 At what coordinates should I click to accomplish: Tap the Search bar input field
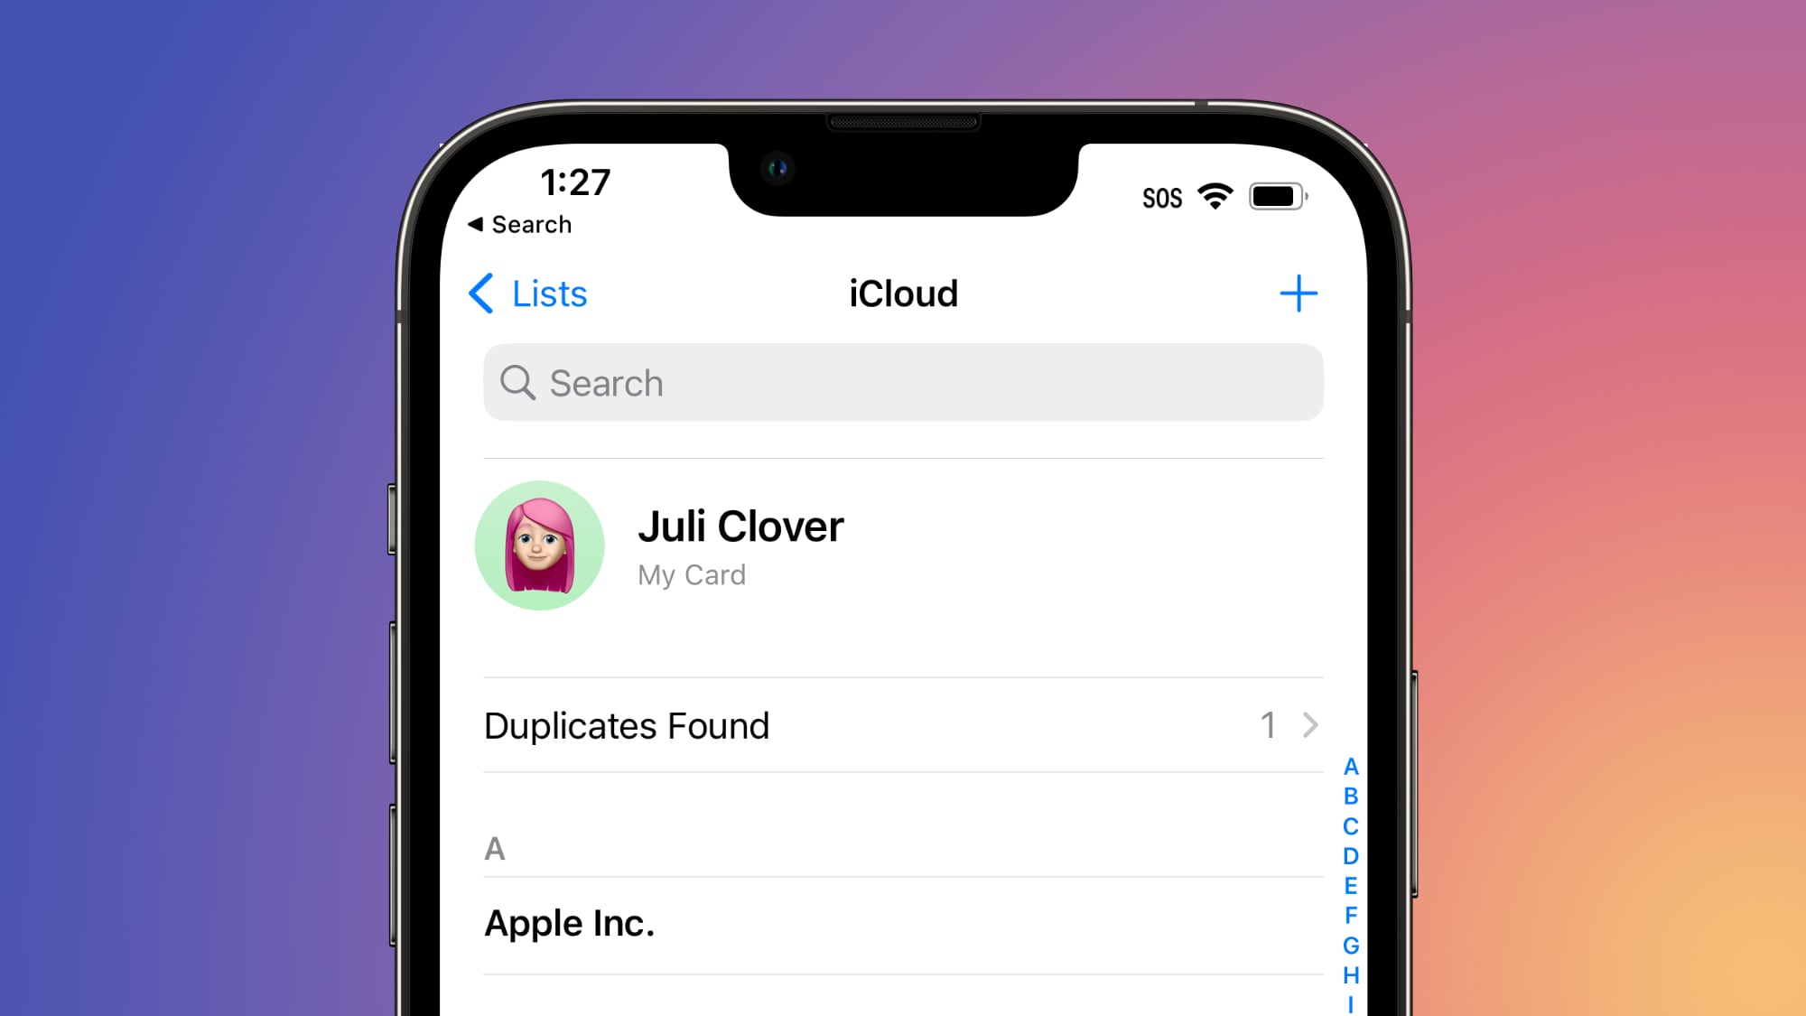pyautogui.click(x=903, y=382)
